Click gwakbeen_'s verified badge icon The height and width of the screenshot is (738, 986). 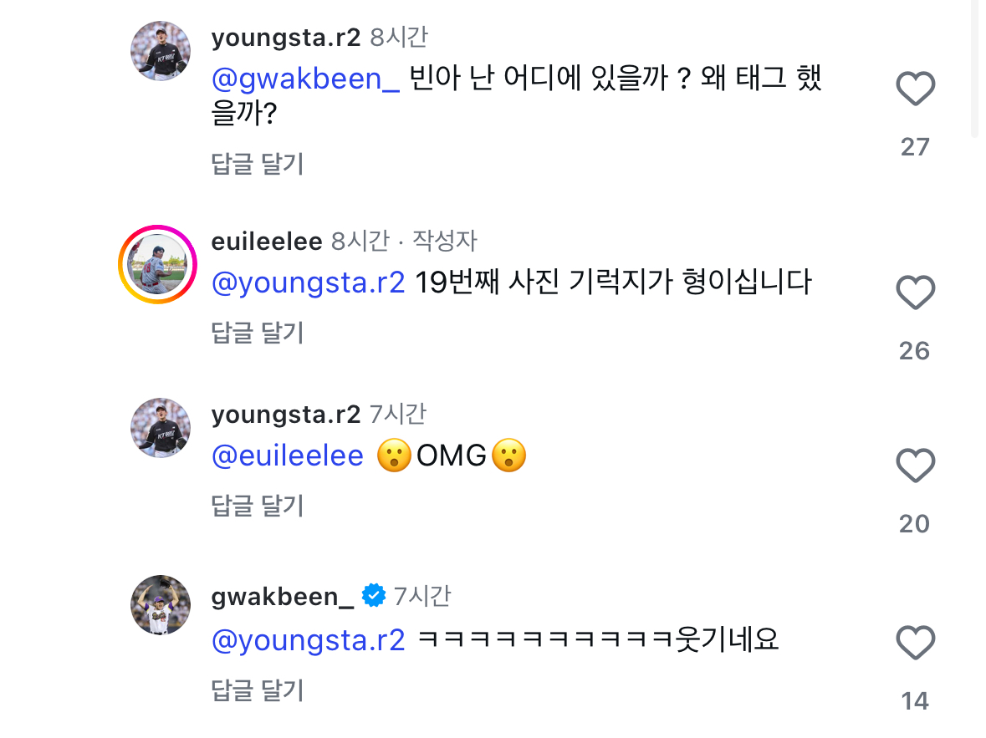[x=373, y=596]
